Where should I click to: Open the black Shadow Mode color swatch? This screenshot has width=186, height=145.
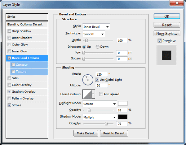click(123, 117)
